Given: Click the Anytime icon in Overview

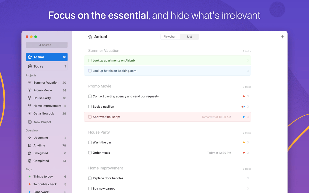Looking at the screenshot, I should tap(30, 145).
